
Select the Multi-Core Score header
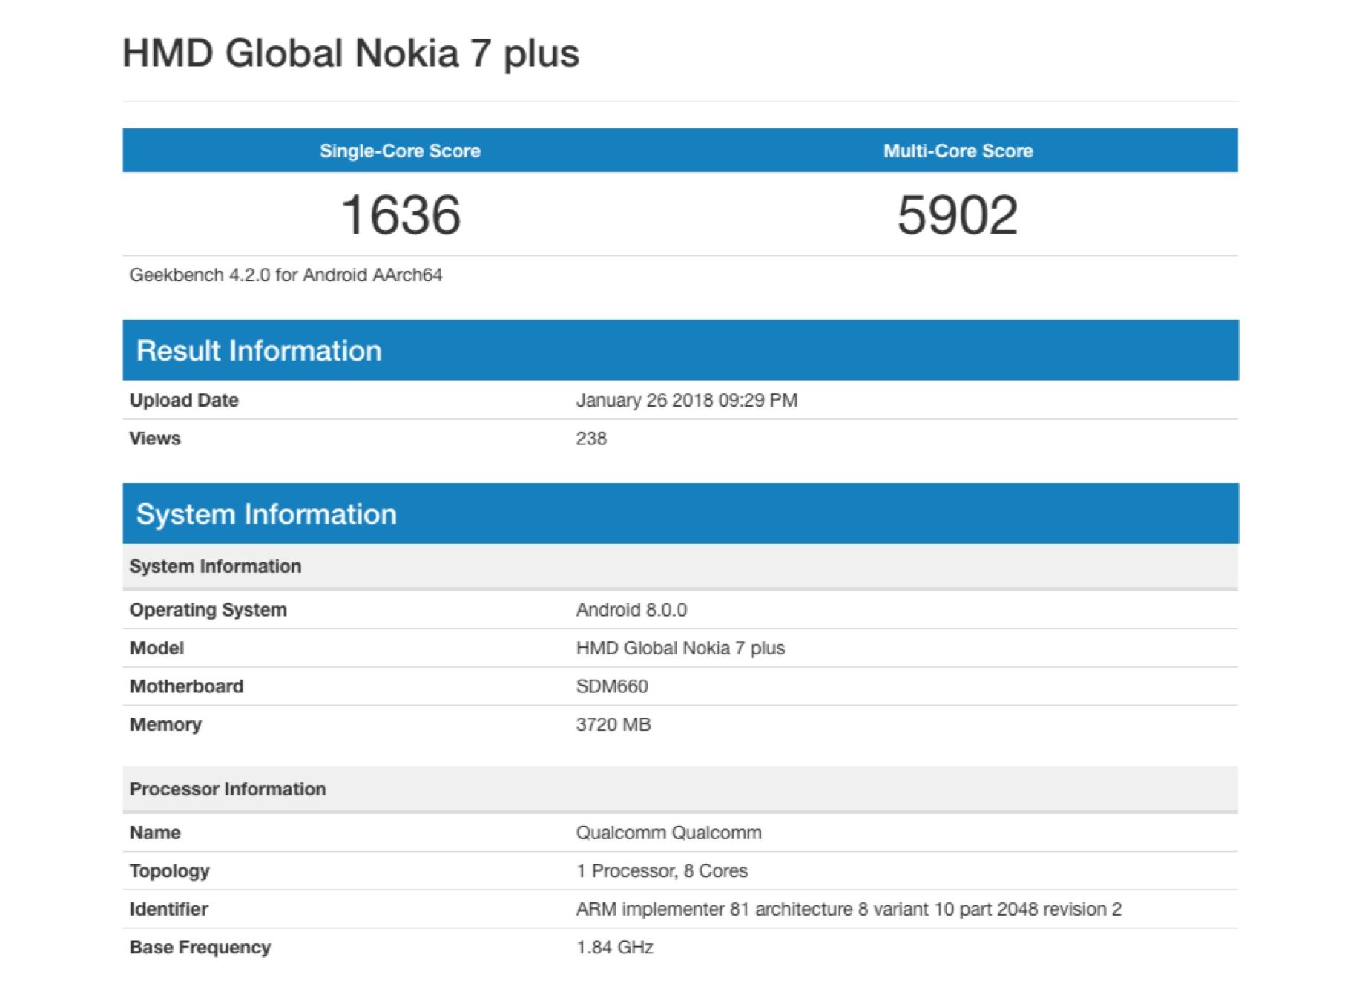coord(958,151)
